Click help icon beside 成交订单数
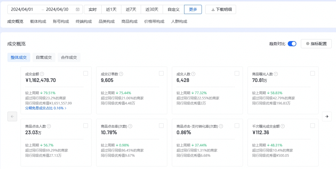Viewport: 336px width, 169px height. tap(121, 74)
